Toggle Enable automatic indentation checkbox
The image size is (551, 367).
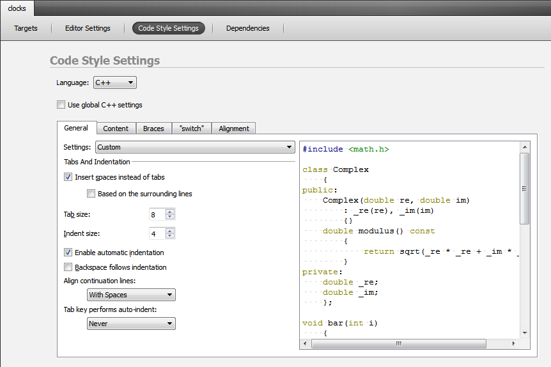68,253
